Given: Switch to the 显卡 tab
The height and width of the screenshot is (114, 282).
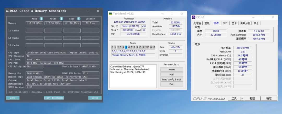Looking at the screenshot, I should click(234, 23).
